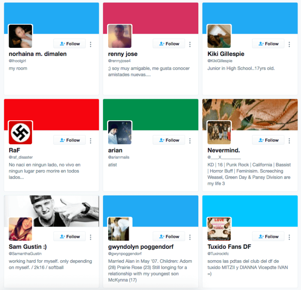Open more options for Kiki Gillespie card

tap(289, 44)
